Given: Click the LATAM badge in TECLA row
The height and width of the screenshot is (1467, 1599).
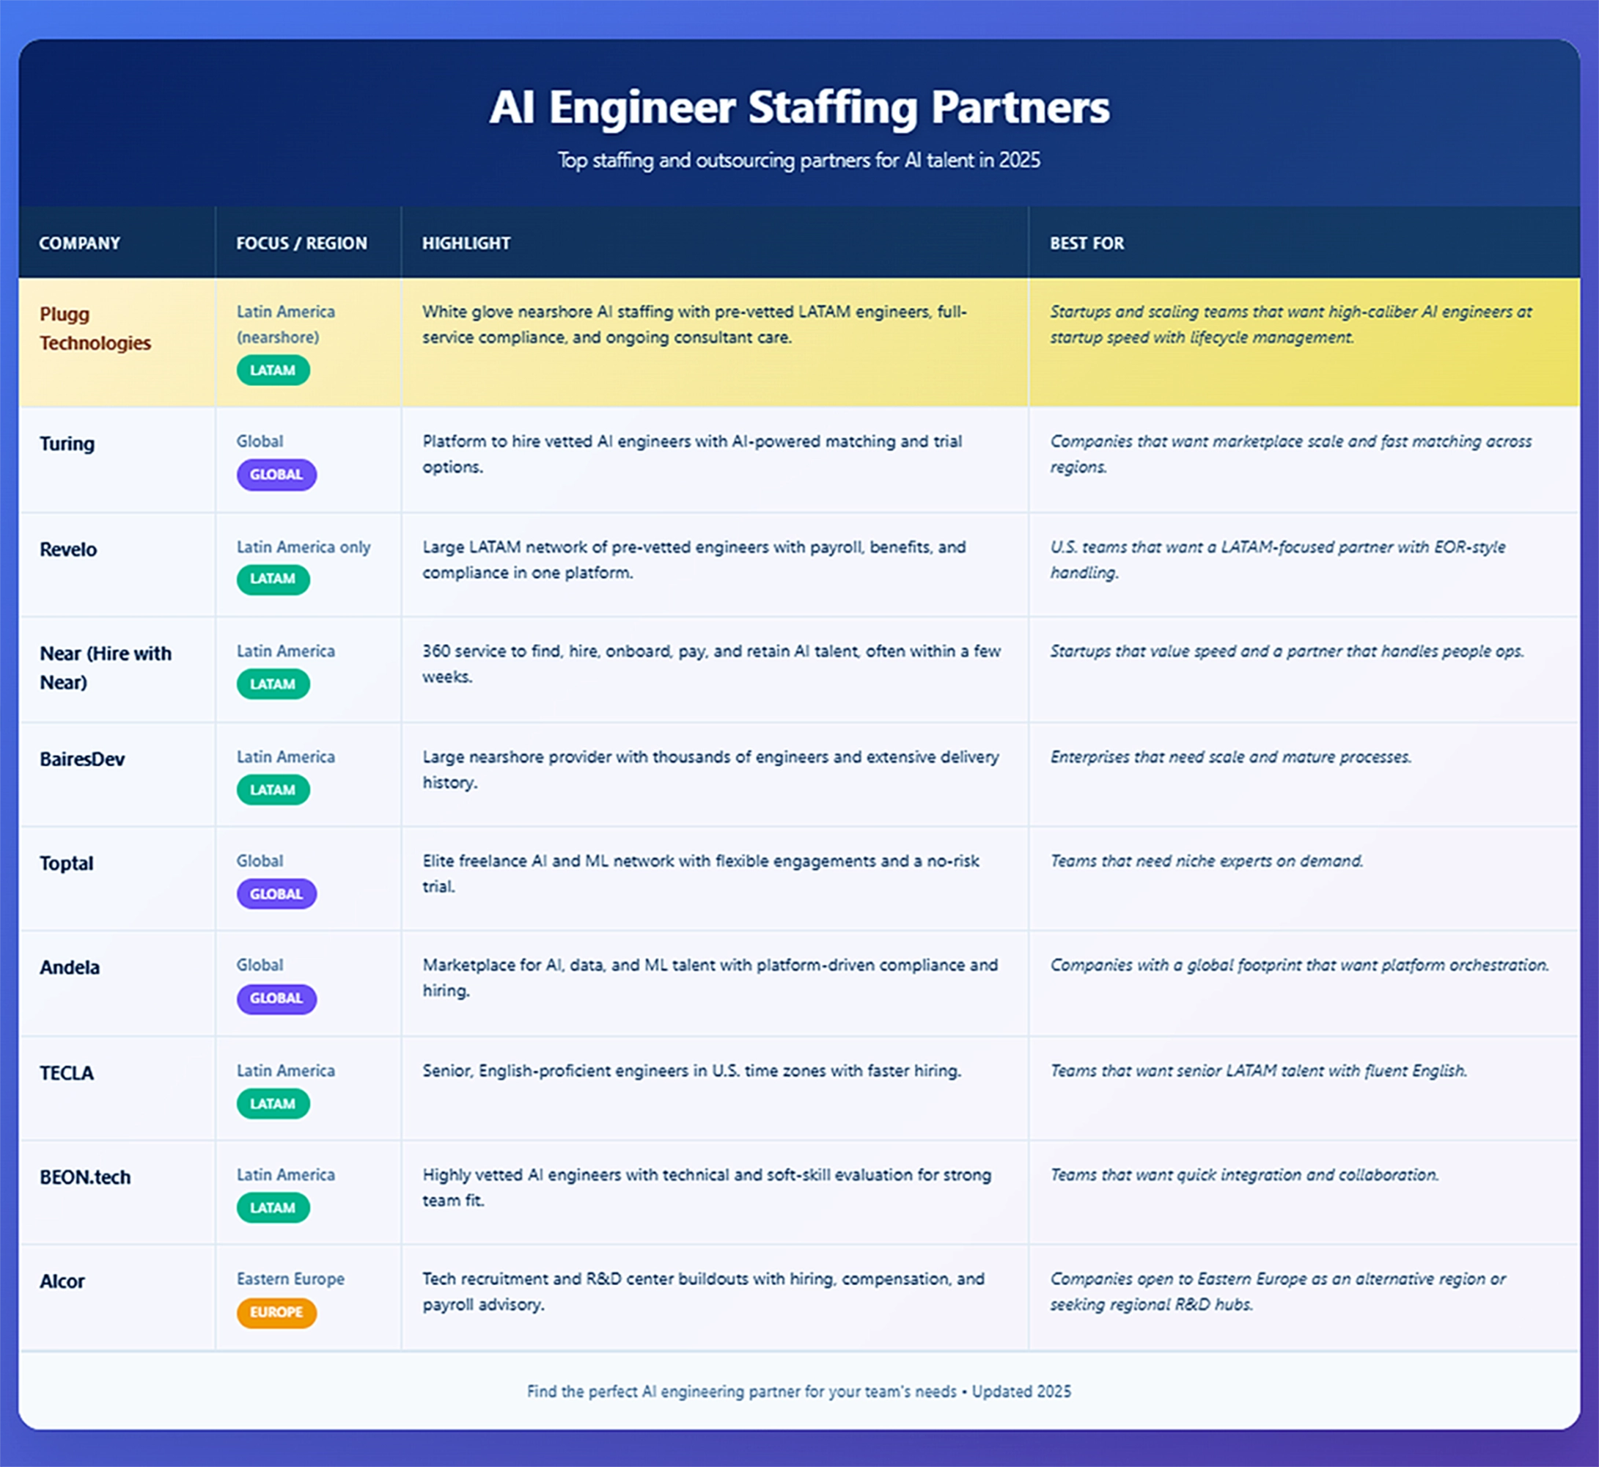Looking at the screenshot, I should pyautogui.click(x=273, y=1103).
